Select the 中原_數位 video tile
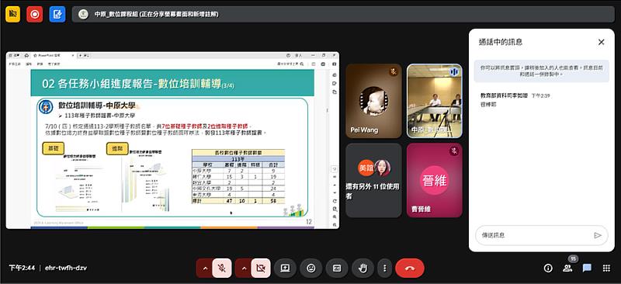 435,101
